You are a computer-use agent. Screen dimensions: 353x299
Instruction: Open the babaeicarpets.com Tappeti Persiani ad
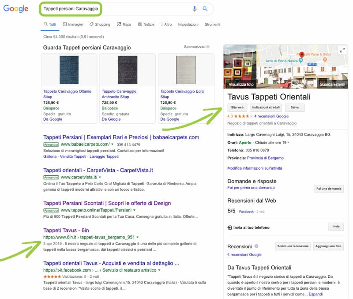(121, 137)
